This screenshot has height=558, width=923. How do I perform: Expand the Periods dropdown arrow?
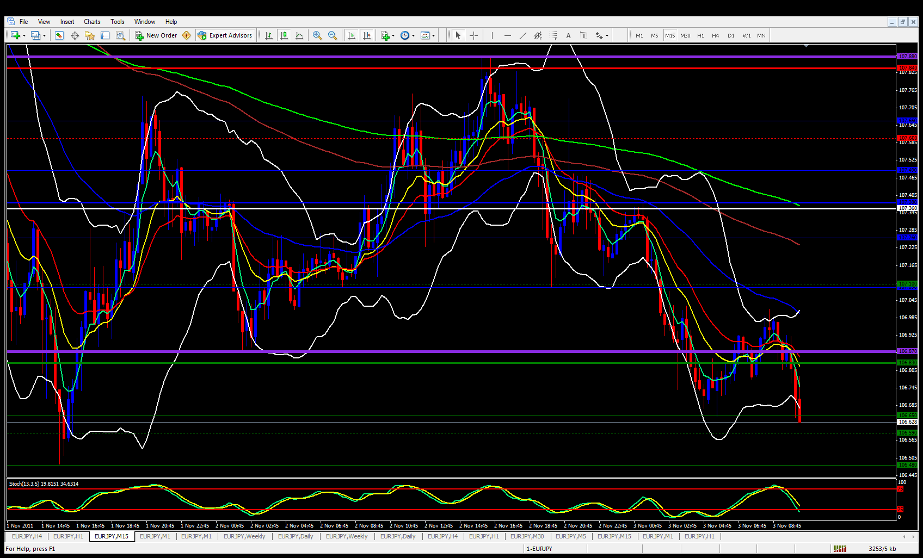pos(414,36)
